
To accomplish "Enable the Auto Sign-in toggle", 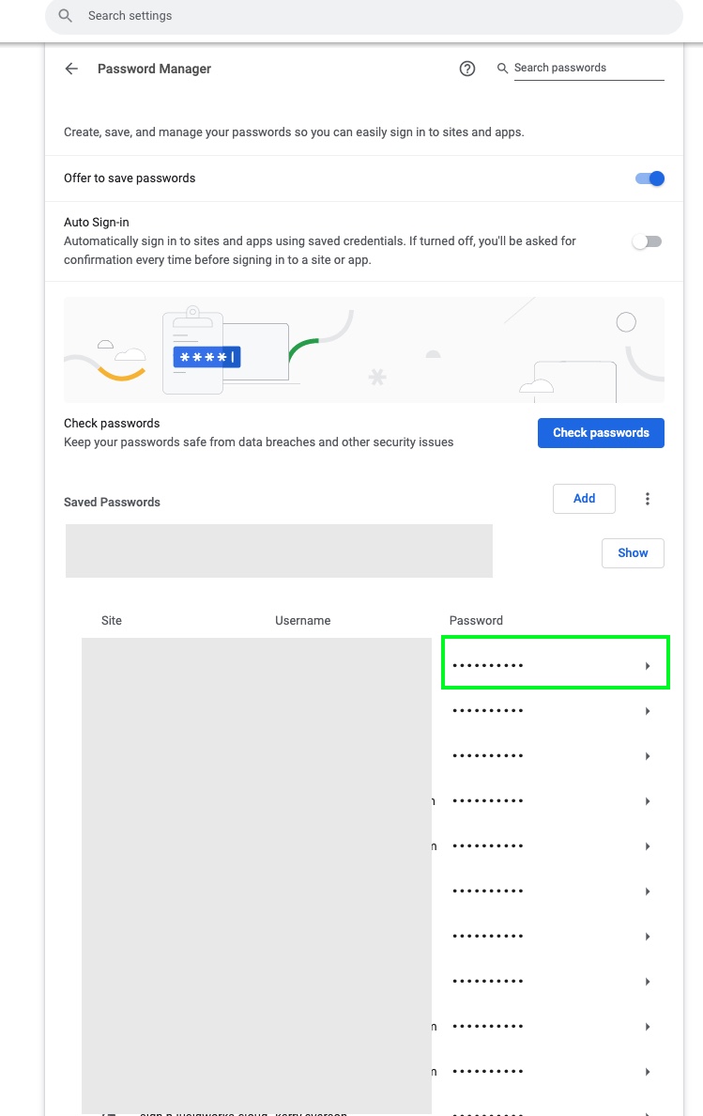I will [x=647, y=241].
